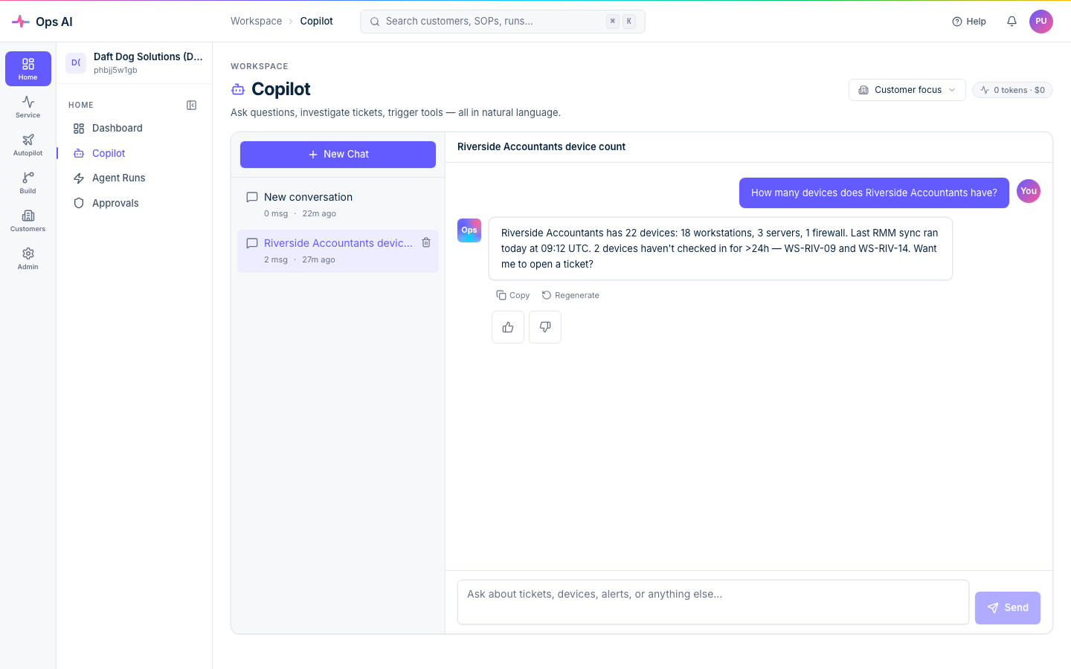Start a New Chat
Viewport: 1071px width, 669px height.
[x=338, y=155]
